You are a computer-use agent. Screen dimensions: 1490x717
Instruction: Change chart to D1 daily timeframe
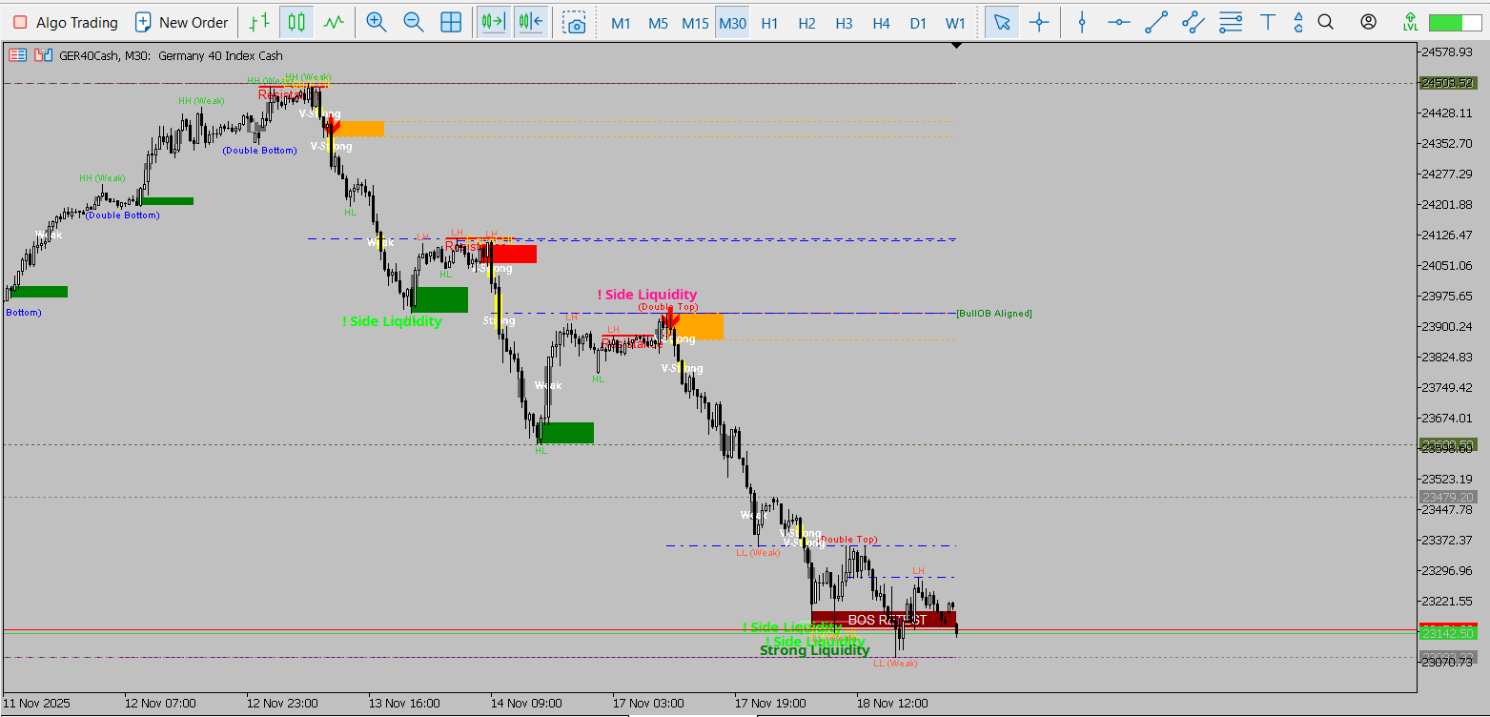click(918, 23)
